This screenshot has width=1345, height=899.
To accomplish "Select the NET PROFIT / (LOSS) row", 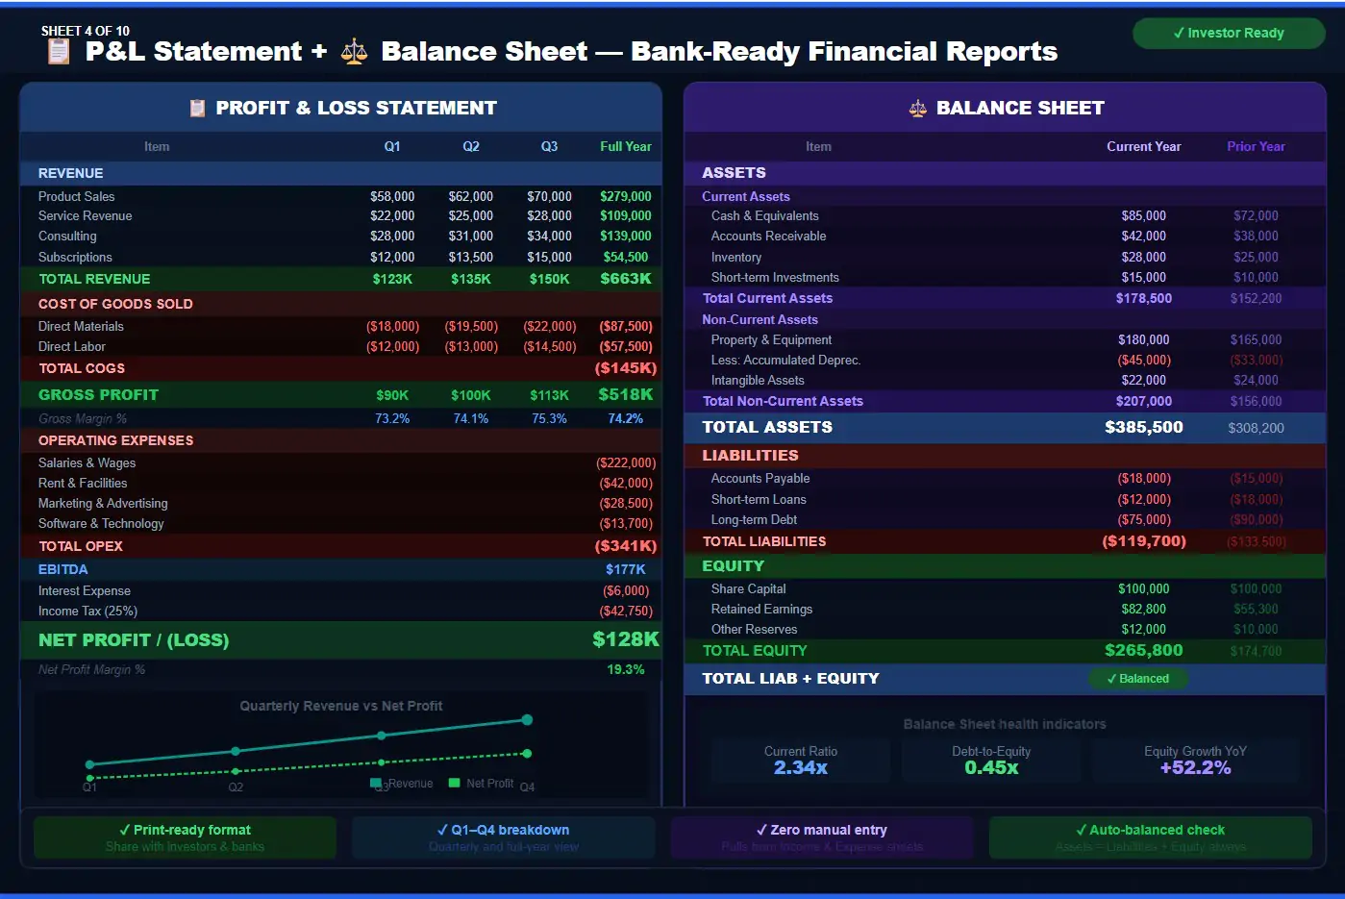I will [x=341, y=640].
